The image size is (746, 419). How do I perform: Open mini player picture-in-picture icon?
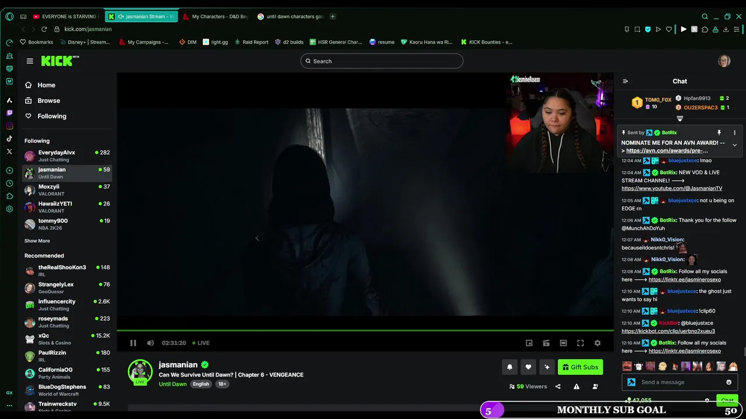tap(529, 343)
